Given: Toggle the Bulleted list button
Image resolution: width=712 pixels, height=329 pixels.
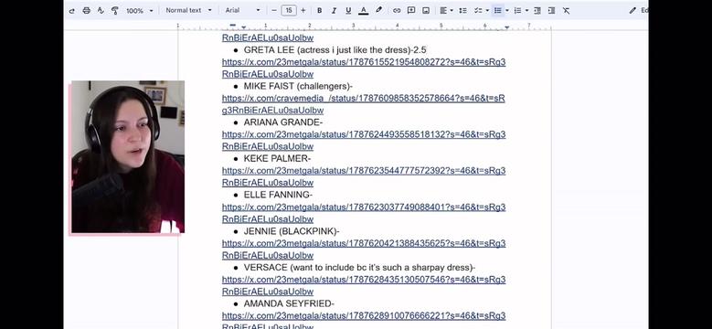Looking at the screenshot, I should pyautogui.click(x=498, y=10).
